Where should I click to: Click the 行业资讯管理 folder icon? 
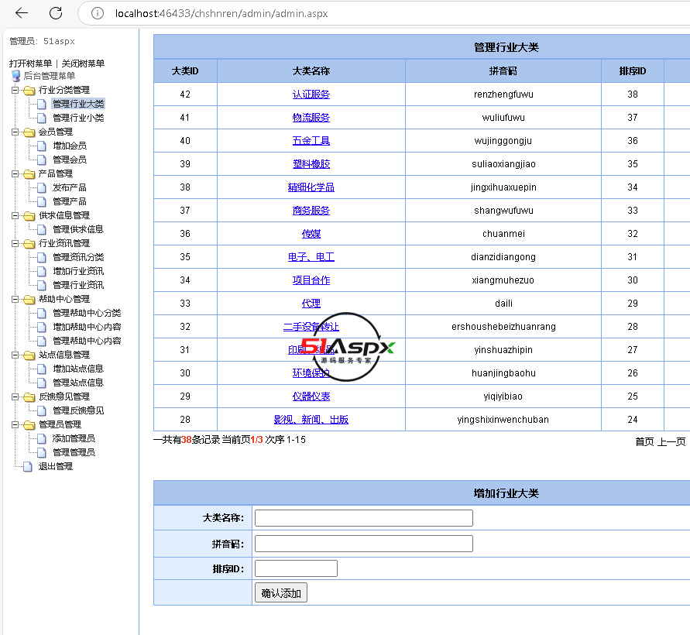29,243
